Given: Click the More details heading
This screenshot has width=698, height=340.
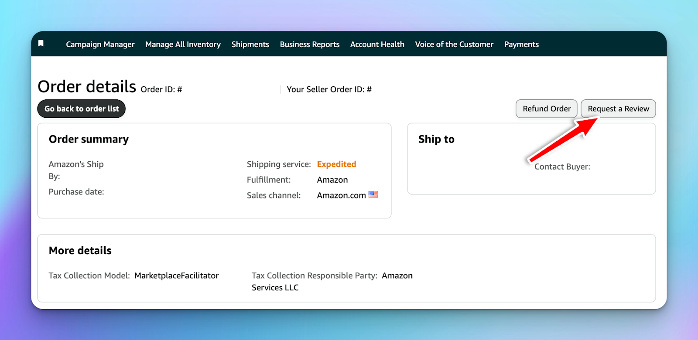Looking at the screenshot, I should [x=80, y=251].
